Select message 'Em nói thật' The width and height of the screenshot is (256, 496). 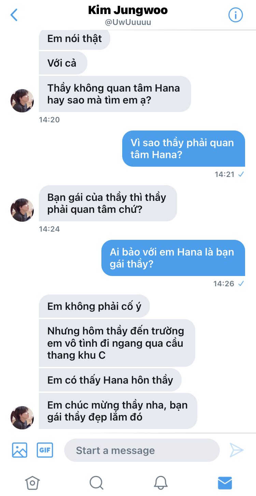pyautogui.click(x=74, y=39)
